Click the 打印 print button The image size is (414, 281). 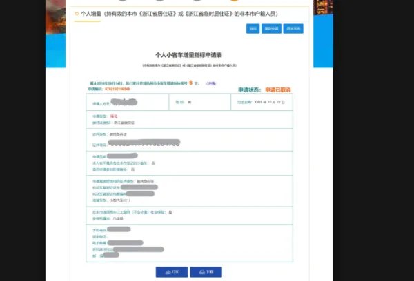click(x=172, y=272)
